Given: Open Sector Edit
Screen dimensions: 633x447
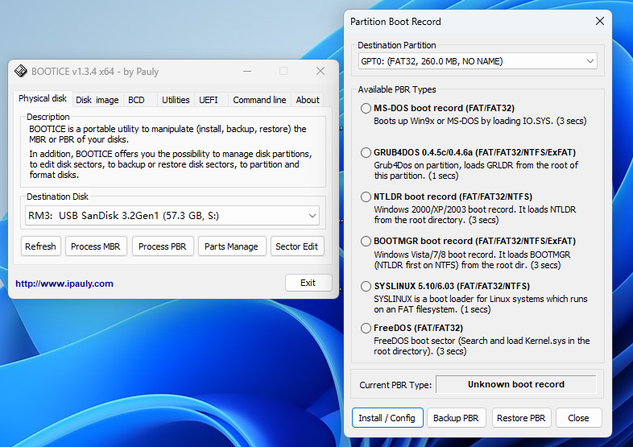Looking at the screenshot, I should 296,246.
